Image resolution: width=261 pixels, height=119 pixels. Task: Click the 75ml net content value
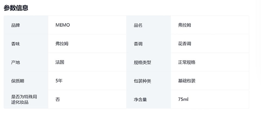(183, 99)
